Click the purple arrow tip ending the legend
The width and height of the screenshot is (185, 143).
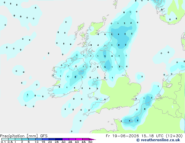[92, 139]
